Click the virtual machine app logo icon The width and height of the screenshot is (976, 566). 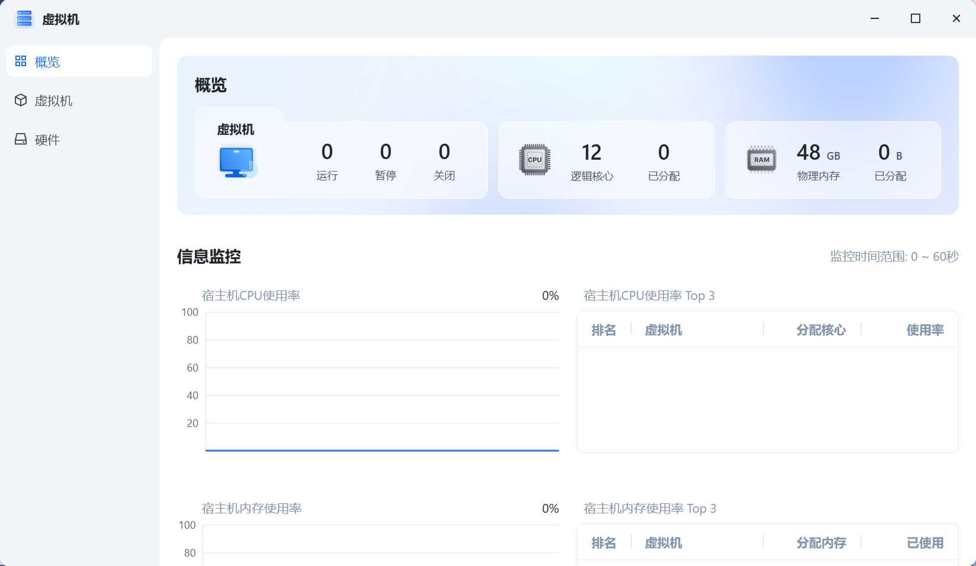(24, 19)
